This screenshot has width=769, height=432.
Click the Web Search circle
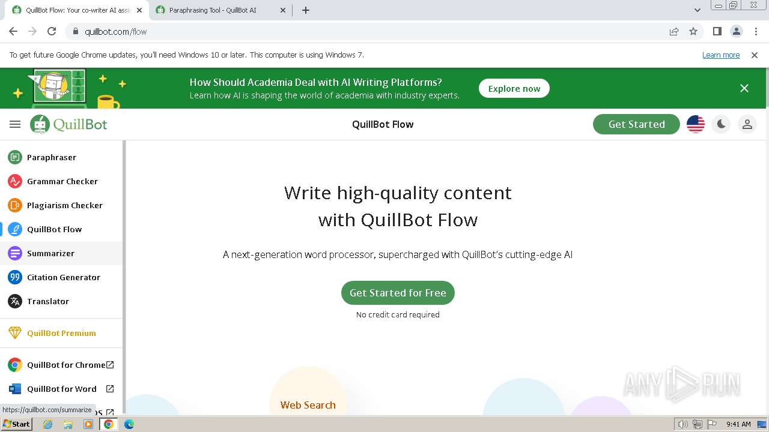[308, 396]
